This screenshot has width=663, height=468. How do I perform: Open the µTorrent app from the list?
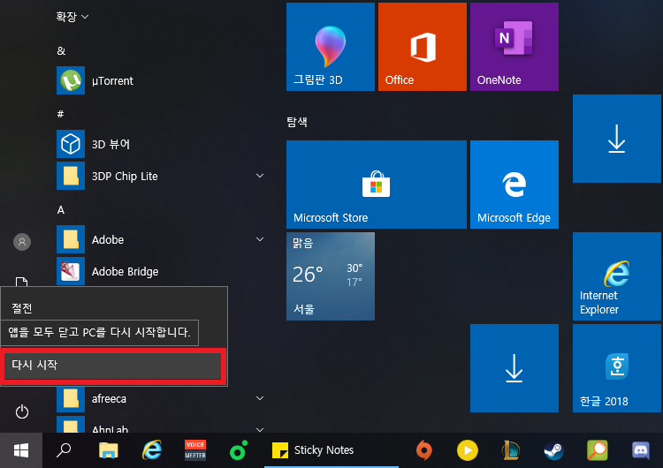tap(161, 80)
